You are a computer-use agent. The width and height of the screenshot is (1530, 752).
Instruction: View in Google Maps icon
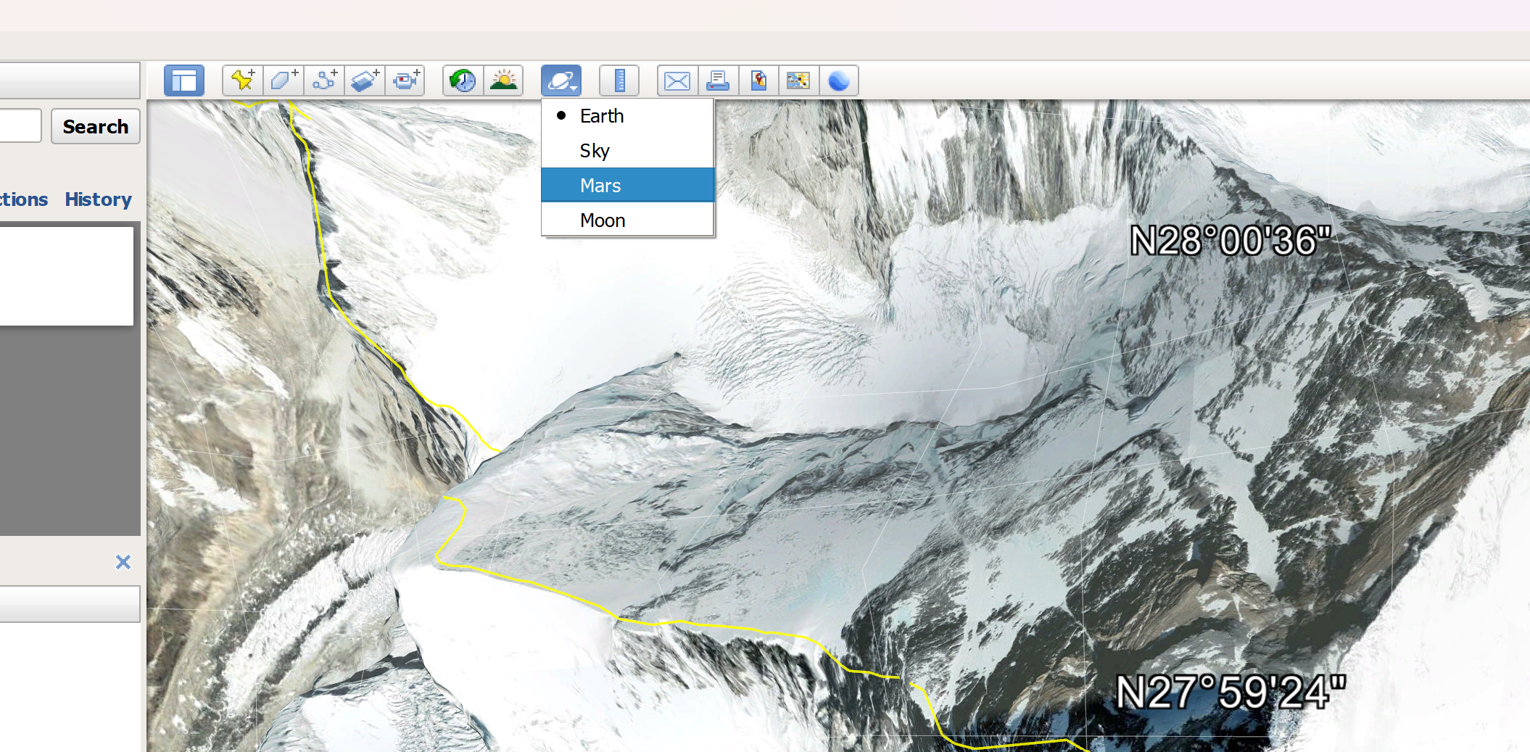(798, 80)
